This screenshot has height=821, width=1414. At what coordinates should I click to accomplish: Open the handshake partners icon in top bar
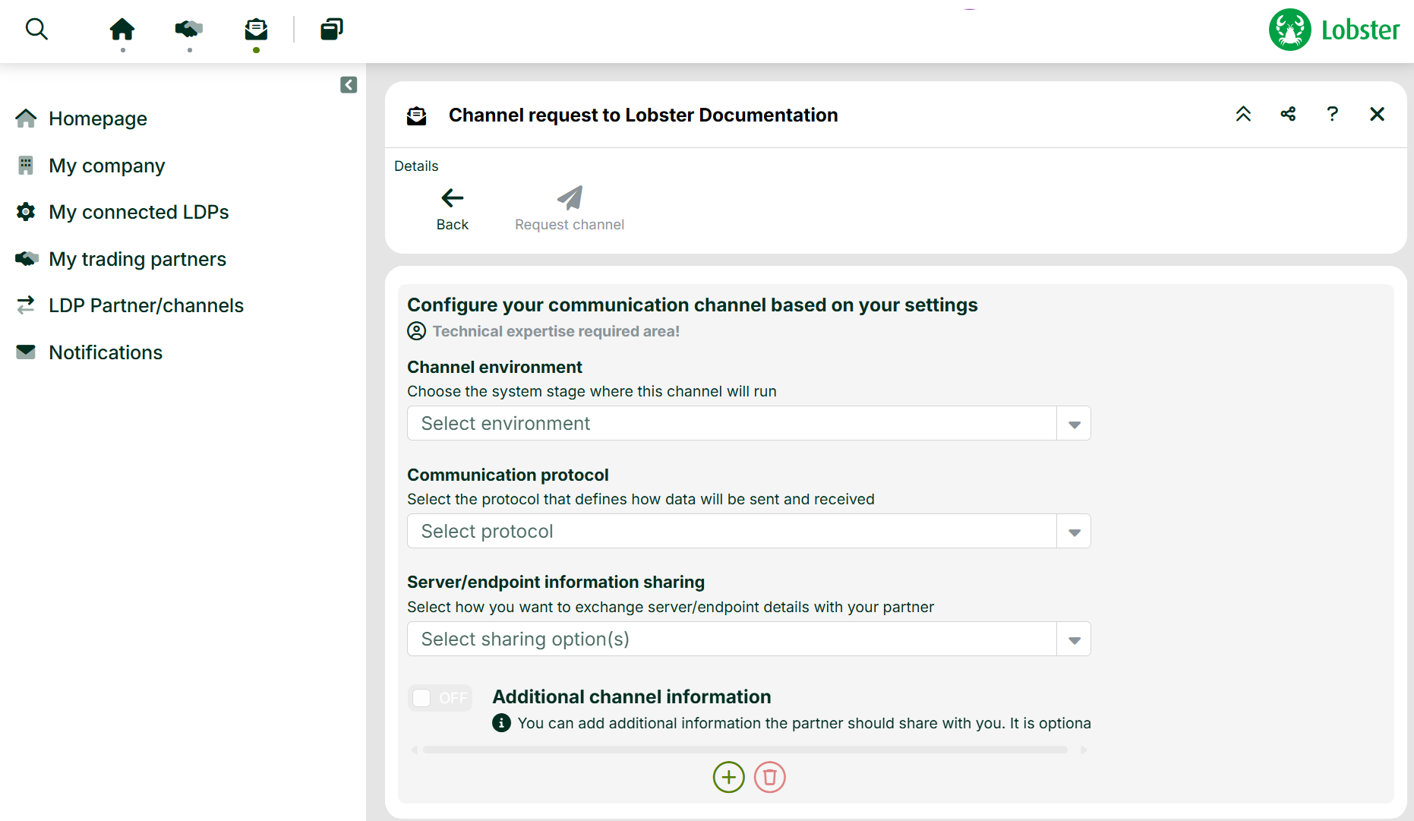click(x=189, y=30)
